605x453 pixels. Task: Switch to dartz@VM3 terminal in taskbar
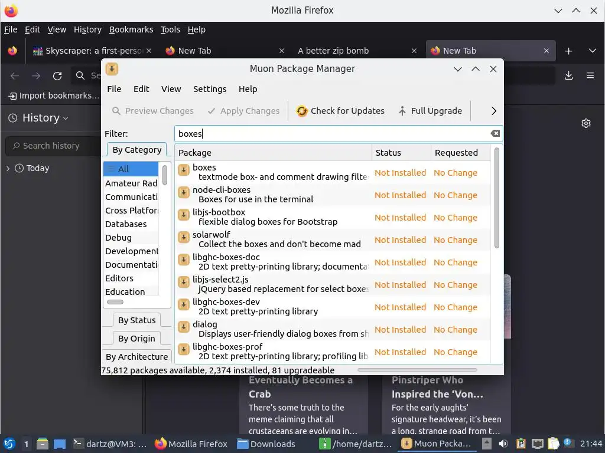[x=110, y=444]
